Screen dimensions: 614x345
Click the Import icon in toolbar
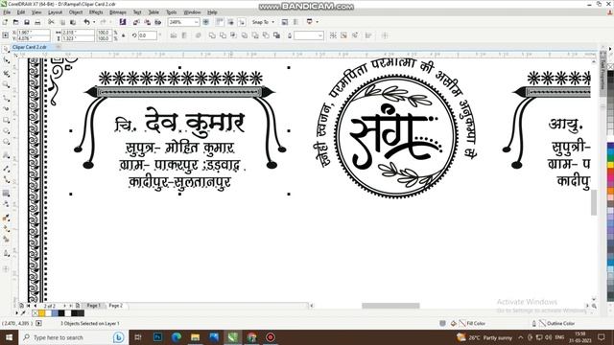[136, 22]
